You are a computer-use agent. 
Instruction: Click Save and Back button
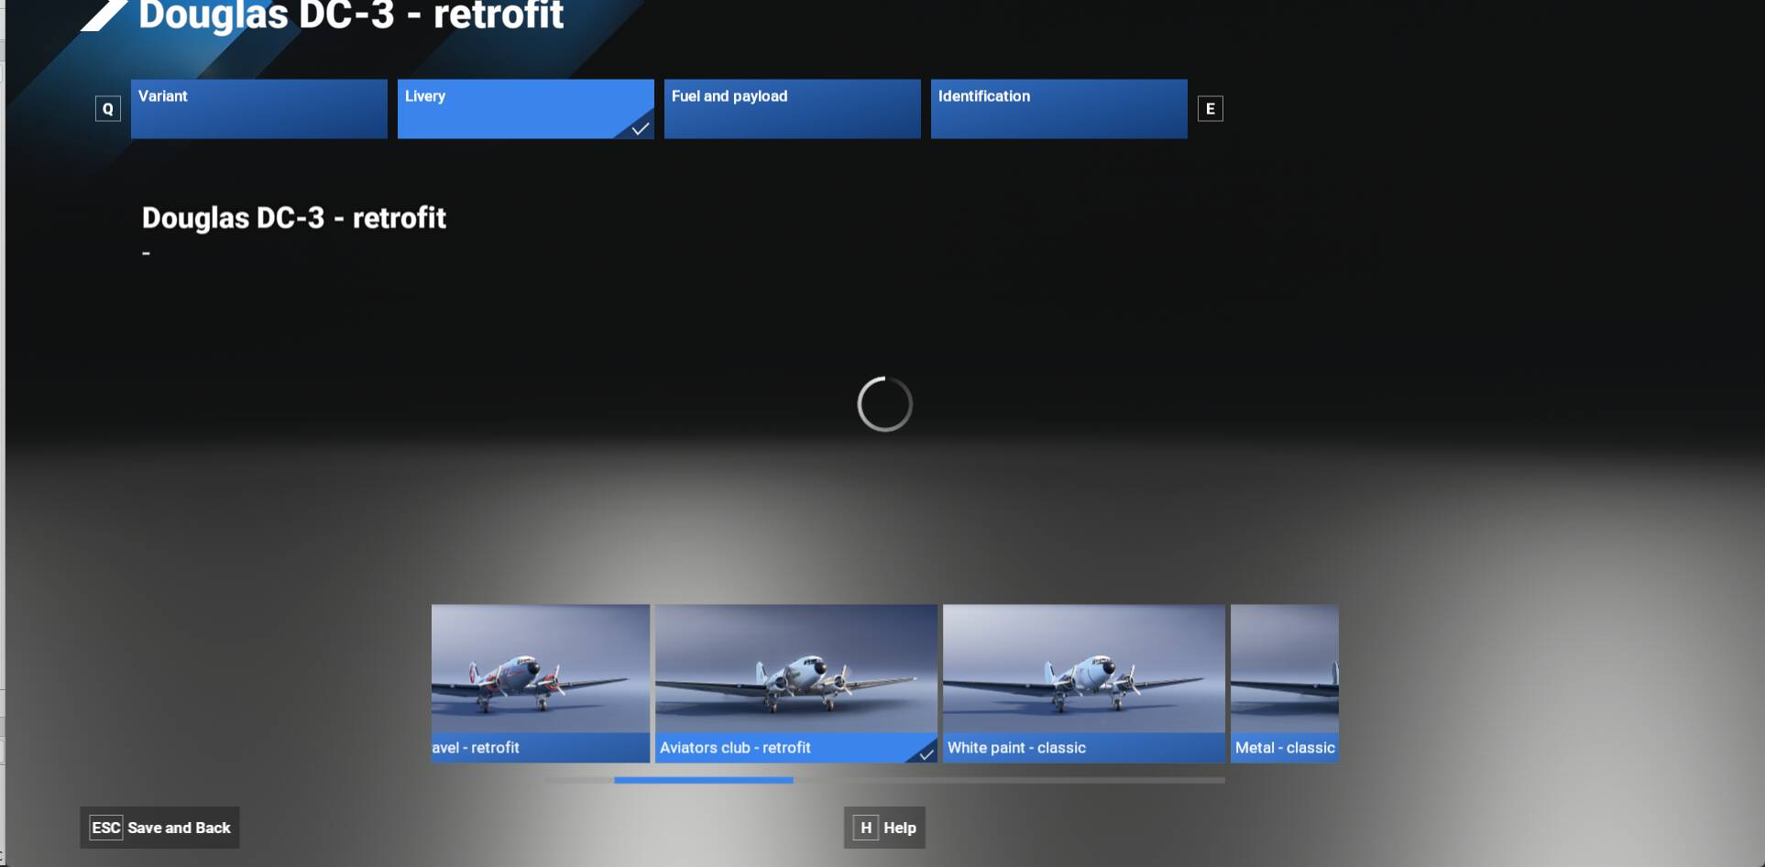pos(159,828)
